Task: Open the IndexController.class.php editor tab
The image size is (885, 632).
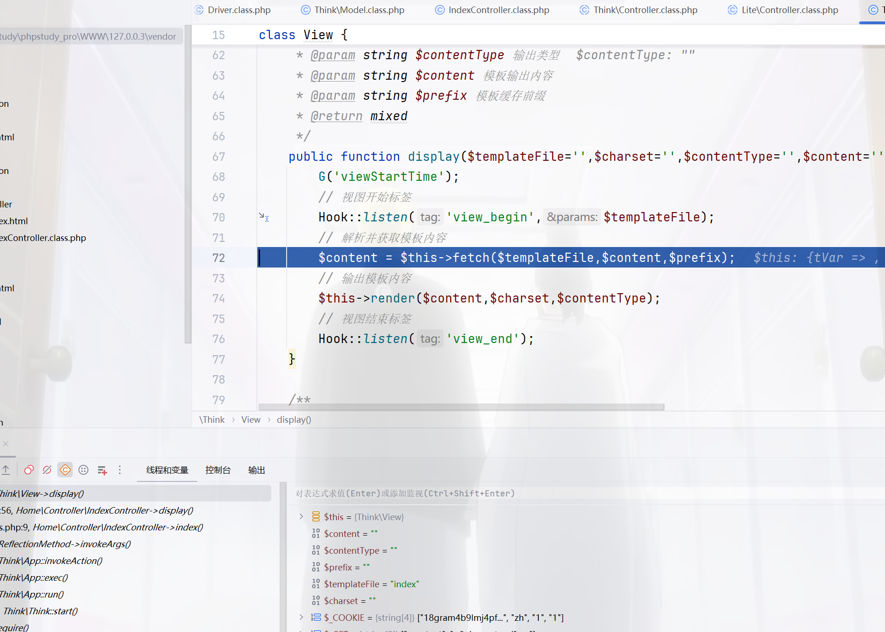Action: (498, 10)
